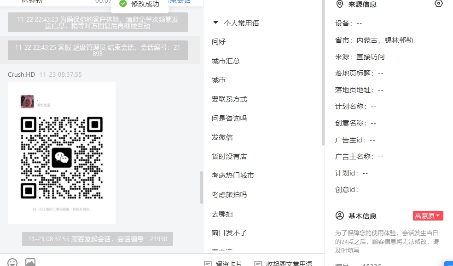Click the user icon beside 基本信息
453x266 pixels.
pos(340,215)
